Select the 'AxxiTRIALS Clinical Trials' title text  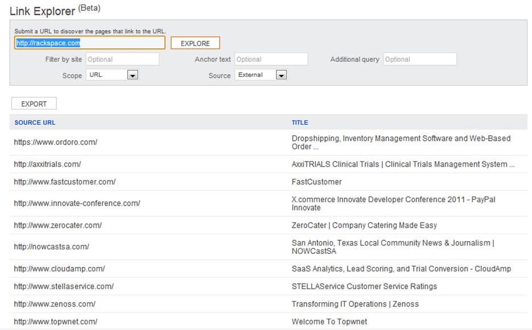click(403, 164)
